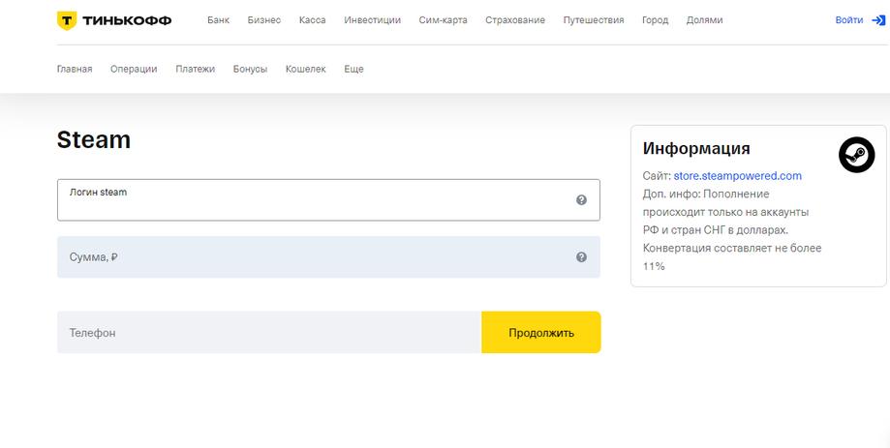Click the Продолжить button
890x448 pixels.
click(x=541, y=332)
